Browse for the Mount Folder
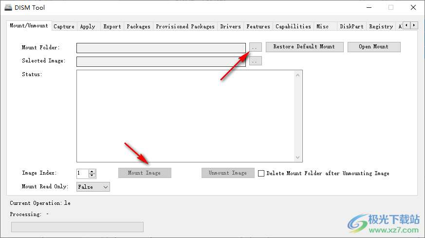The height and width of the screenshot is (238, 425). tap(255, 47)
